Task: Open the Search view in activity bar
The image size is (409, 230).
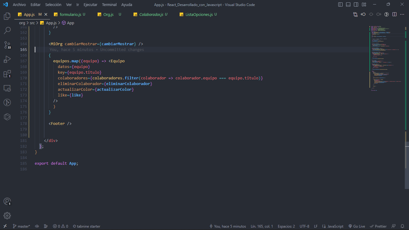Action: coord(7,30)
